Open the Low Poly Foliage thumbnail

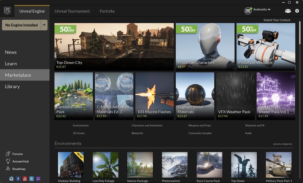click(x=106, y=165)
